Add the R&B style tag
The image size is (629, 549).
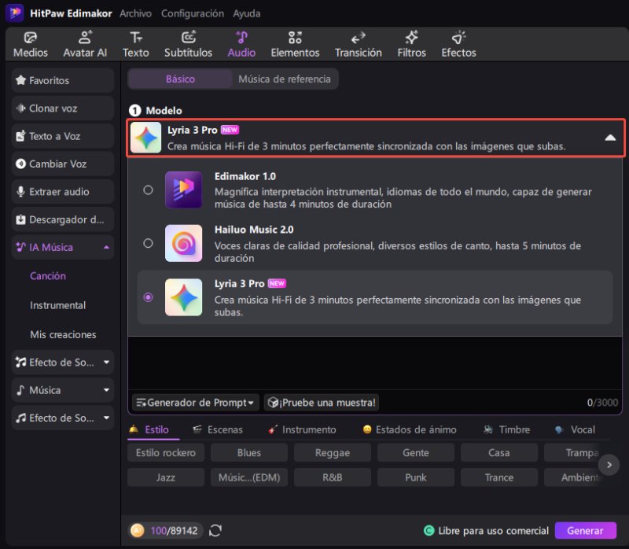(333, 477)
